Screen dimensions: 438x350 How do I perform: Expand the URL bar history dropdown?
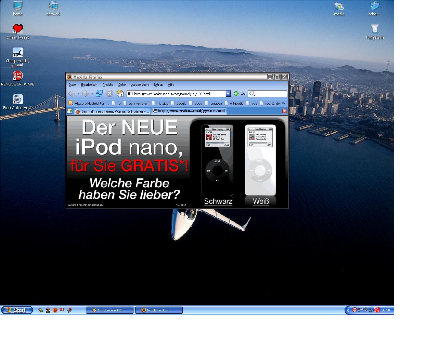[228, 94]
